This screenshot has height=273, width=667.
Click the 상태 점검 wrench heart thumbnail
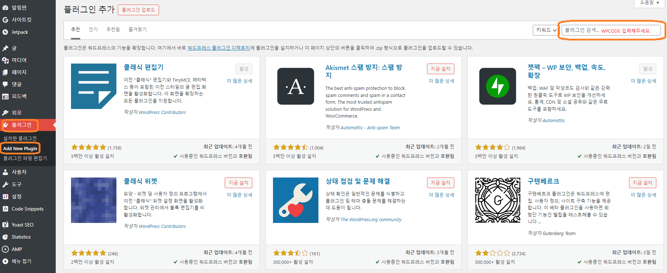click(x=296, y=200)
